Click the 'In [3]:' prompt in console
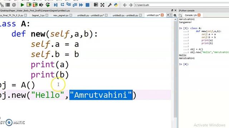The image size is (229, 128). coord(184,28)
